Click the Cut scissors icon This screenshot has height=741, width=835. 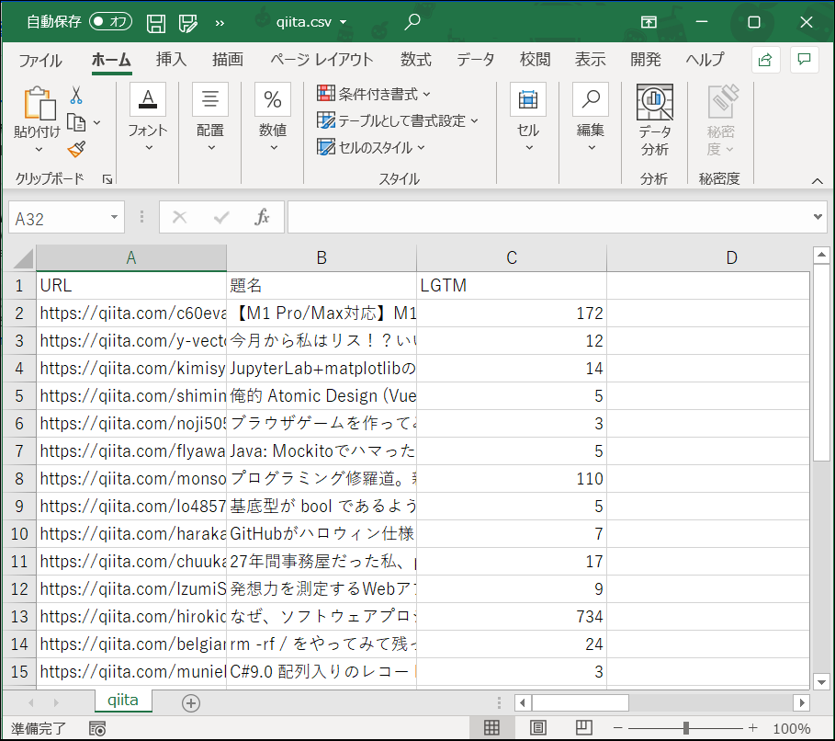click(x=76, y=96)
